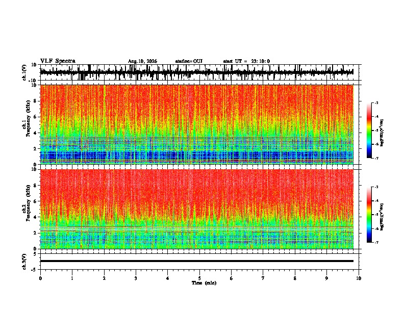
Task: Click the "VLF Spectra" title text
Action: 58,61
